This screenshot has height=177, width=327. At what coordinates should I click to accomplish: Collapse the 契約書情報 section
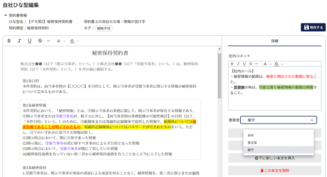click(x=5, y=15)
